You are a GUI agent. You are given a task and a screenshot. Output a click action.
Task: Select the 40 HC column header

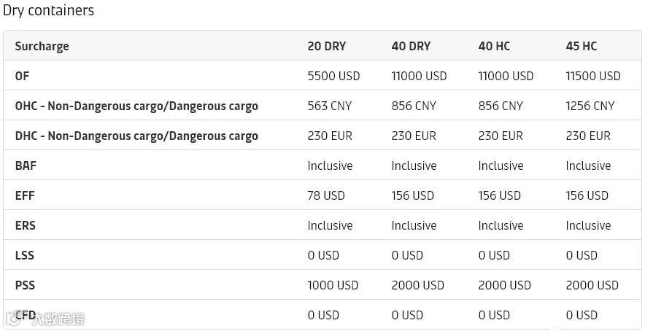point(494,46)
